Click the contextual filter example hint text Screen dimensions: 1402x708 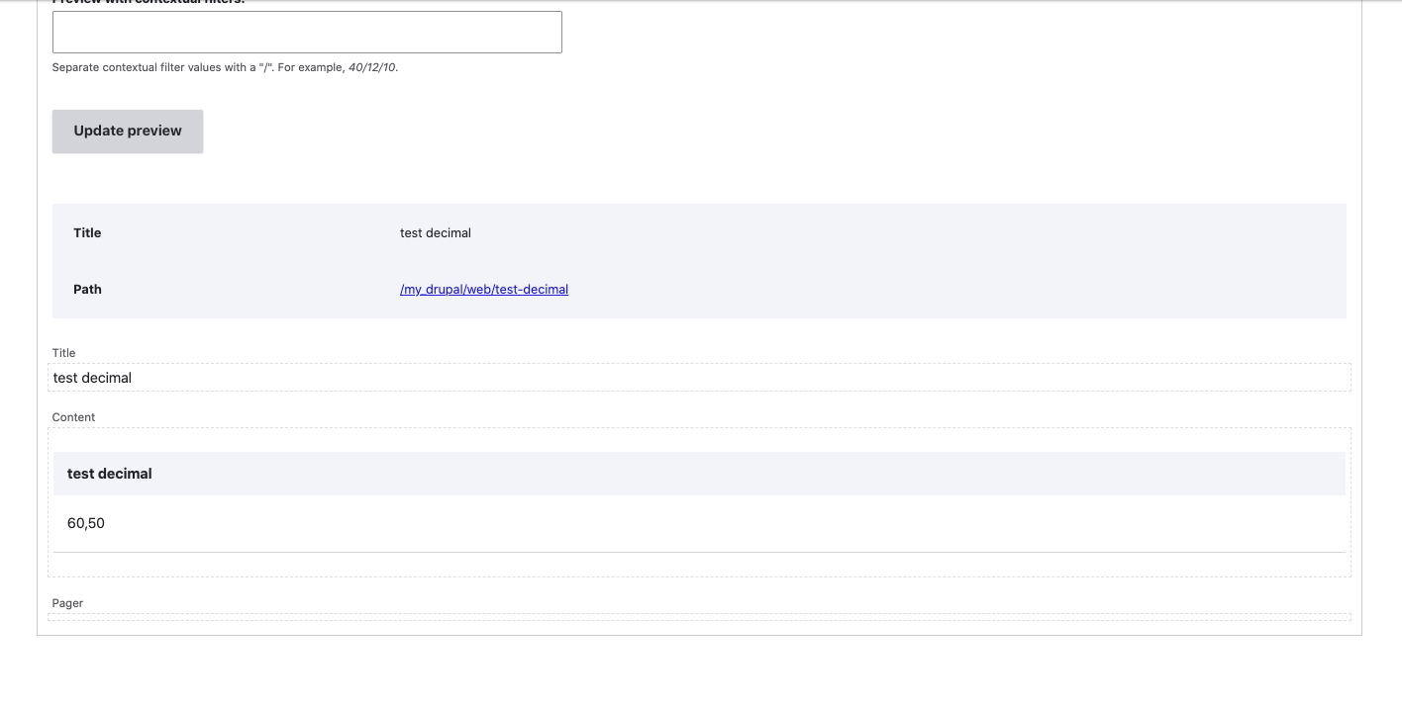tap(225, 67)
